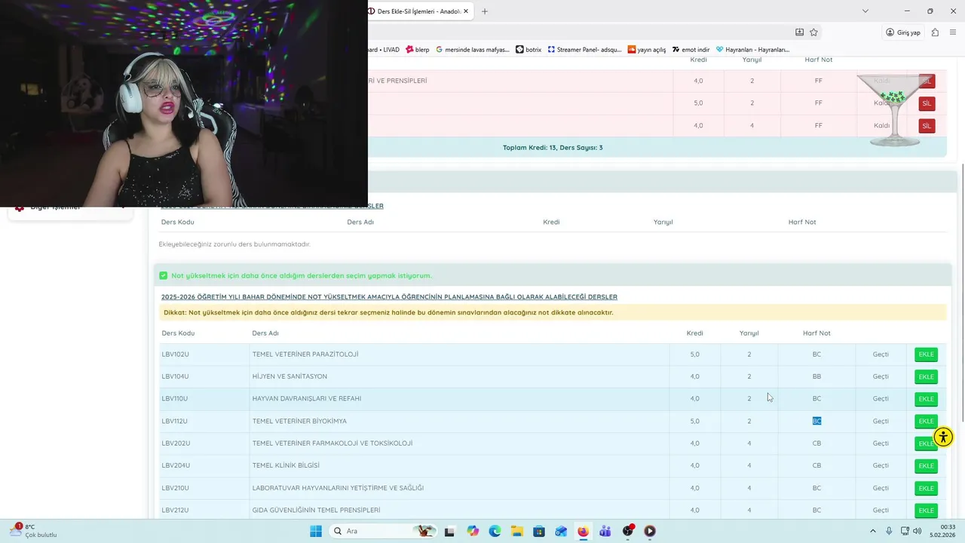Open Outlook from the taskbar
The width and height of the screenshot is (965, 543).
tap(561, 531)
